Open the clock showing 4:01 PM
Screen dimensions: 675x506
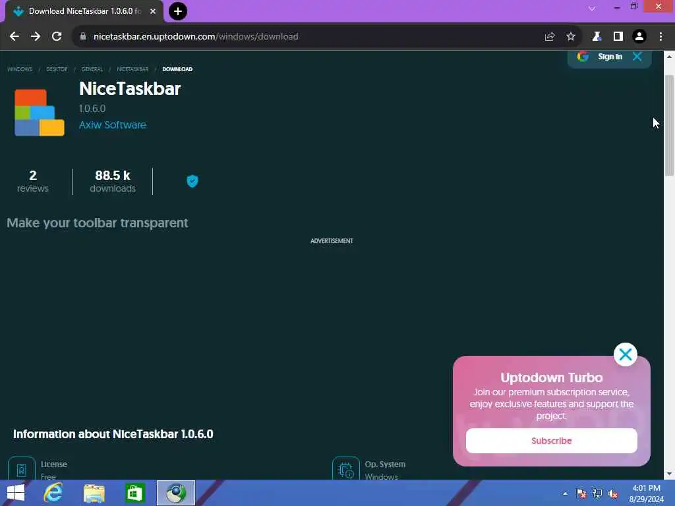[646, 493]
